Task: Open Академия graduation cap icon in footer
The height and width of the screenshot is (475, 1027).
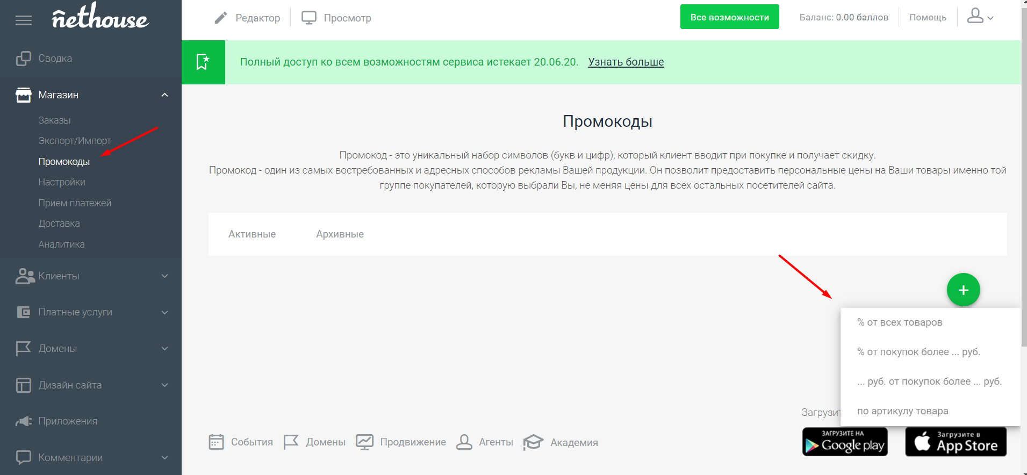Action: [x=533, y=442]
